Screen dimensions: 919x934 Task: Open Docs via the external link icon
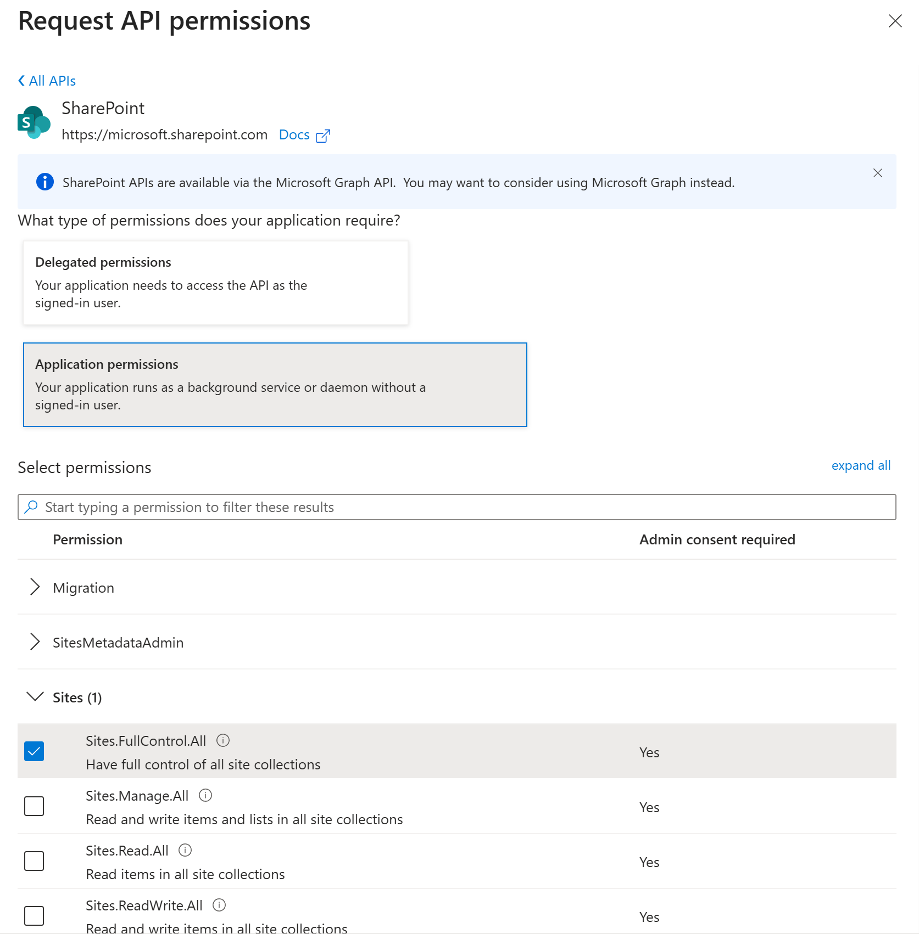tap(324, 135)
